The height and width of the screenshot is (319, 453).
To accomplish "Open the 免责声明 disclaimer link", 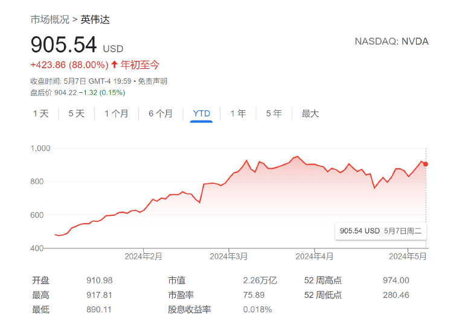I will coord(153,81).
